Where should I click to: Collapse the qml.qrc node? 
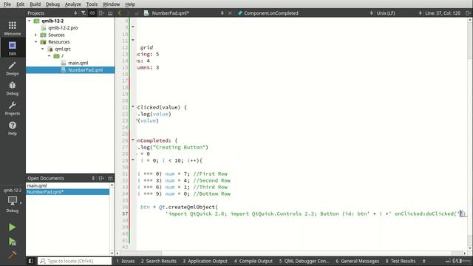(43, 49)
